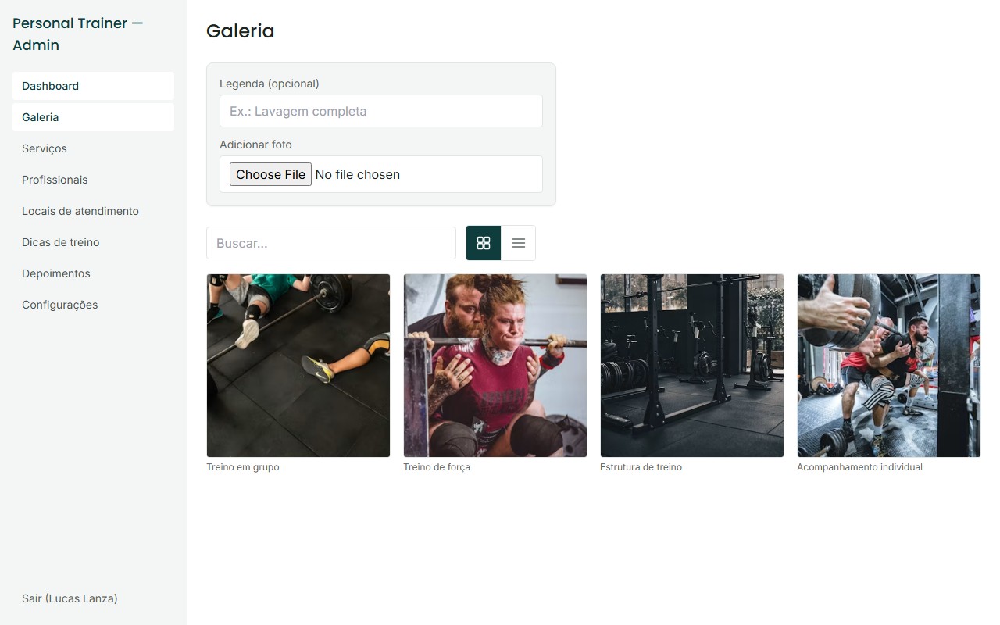
Task: Switch to grid view layout
Action: [x=484, y=243]
